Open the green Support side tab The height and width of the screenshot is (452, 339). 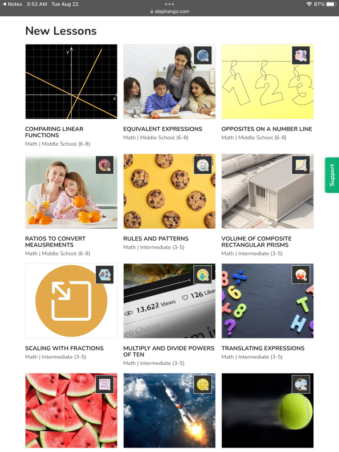pos(332,175)
